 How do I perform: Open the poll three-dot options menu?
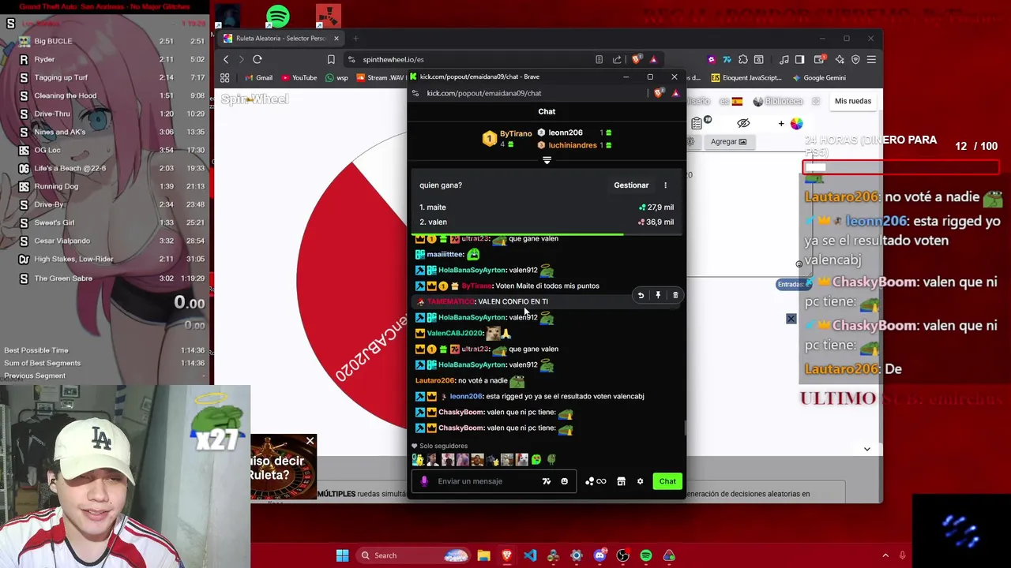665,185
